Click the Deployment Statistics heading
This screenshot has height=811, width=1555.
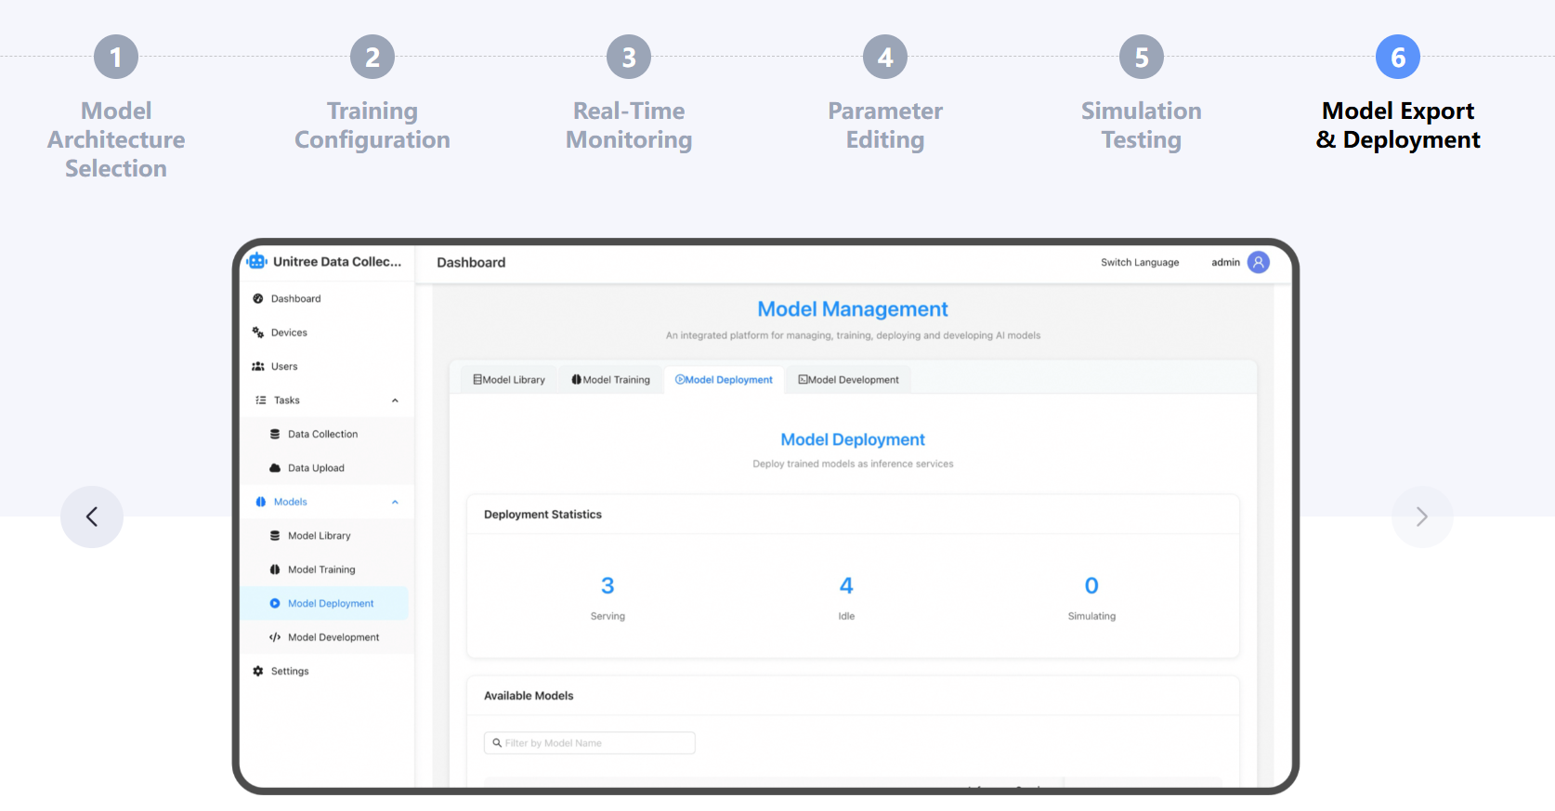[542, 515]
